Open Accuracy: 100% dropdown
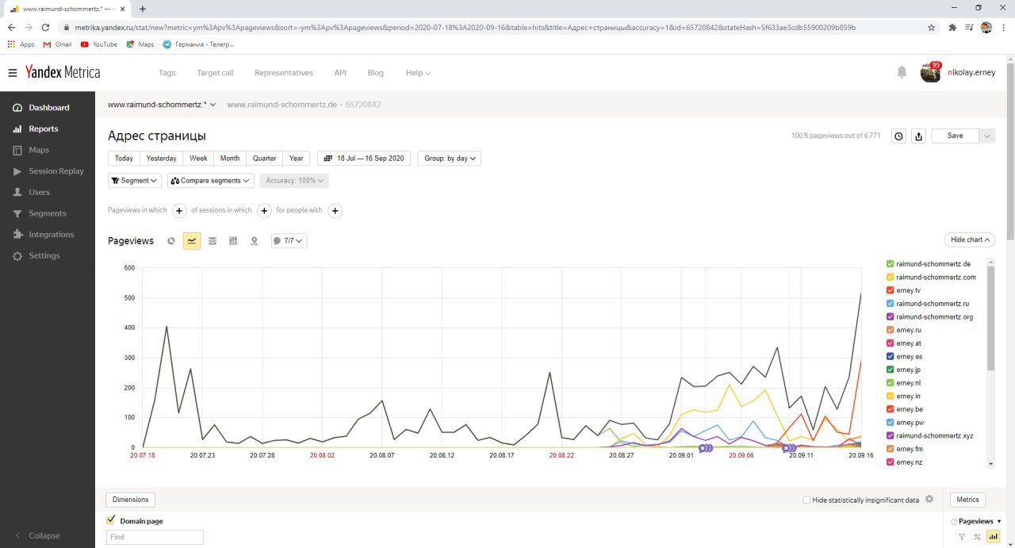 point(294,181)
